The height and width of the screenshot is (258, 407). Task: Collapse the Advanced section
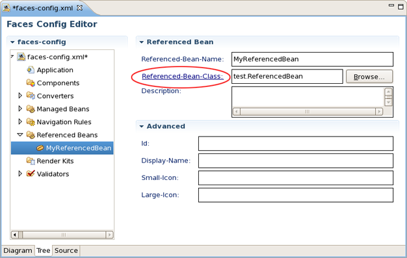click(142, 127)
